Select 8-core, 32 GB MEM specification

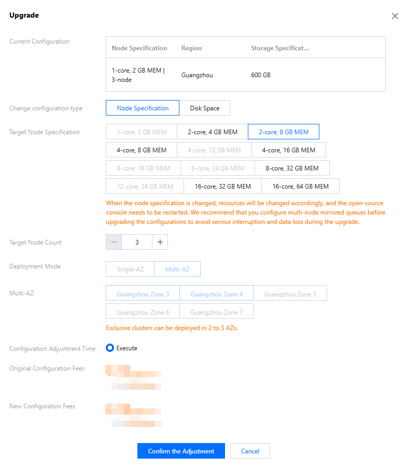(292, 168)
